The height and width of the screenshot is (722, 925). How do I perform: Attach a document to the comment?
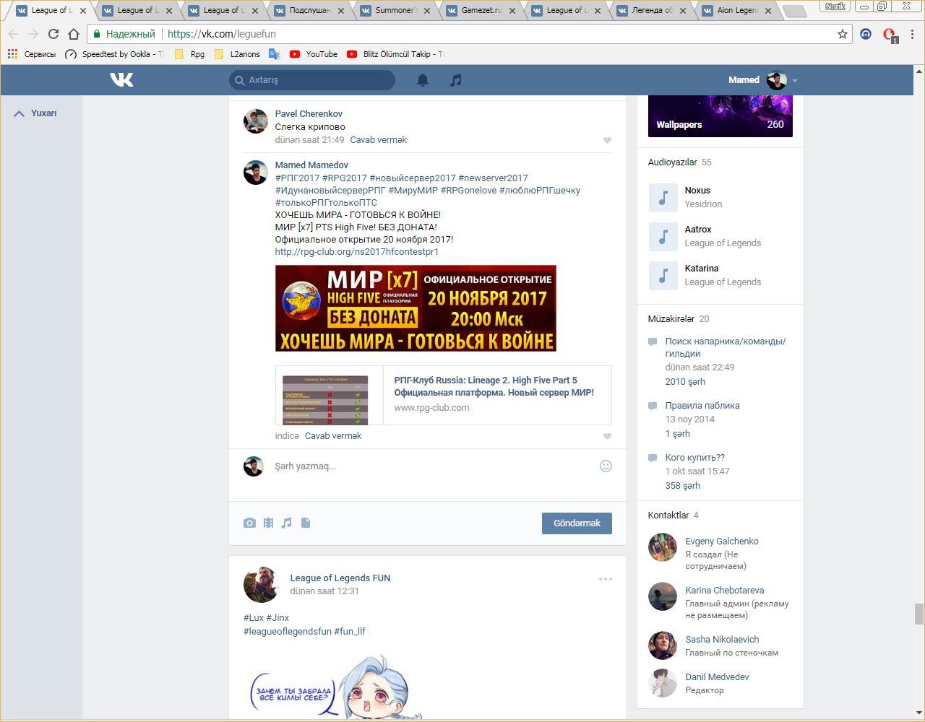tap(306, 523)
